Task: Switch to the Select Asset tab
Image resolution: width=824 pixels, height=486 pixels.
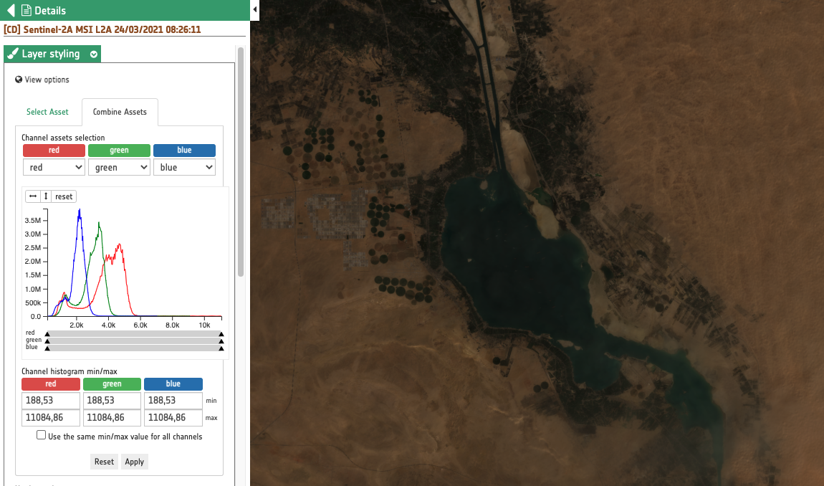Action: tap(47, 112)
